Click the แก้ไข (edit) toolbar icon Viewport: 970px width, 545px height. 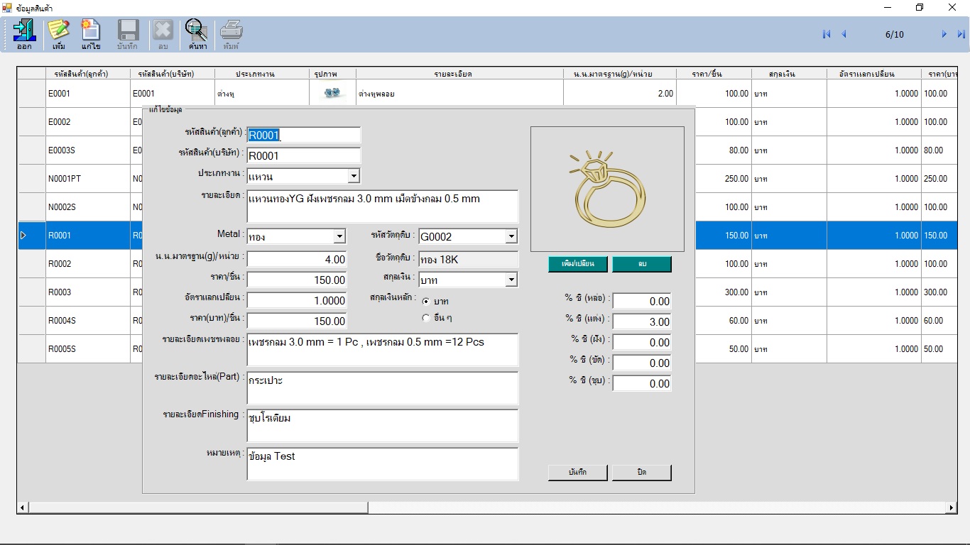coord(91,34)
